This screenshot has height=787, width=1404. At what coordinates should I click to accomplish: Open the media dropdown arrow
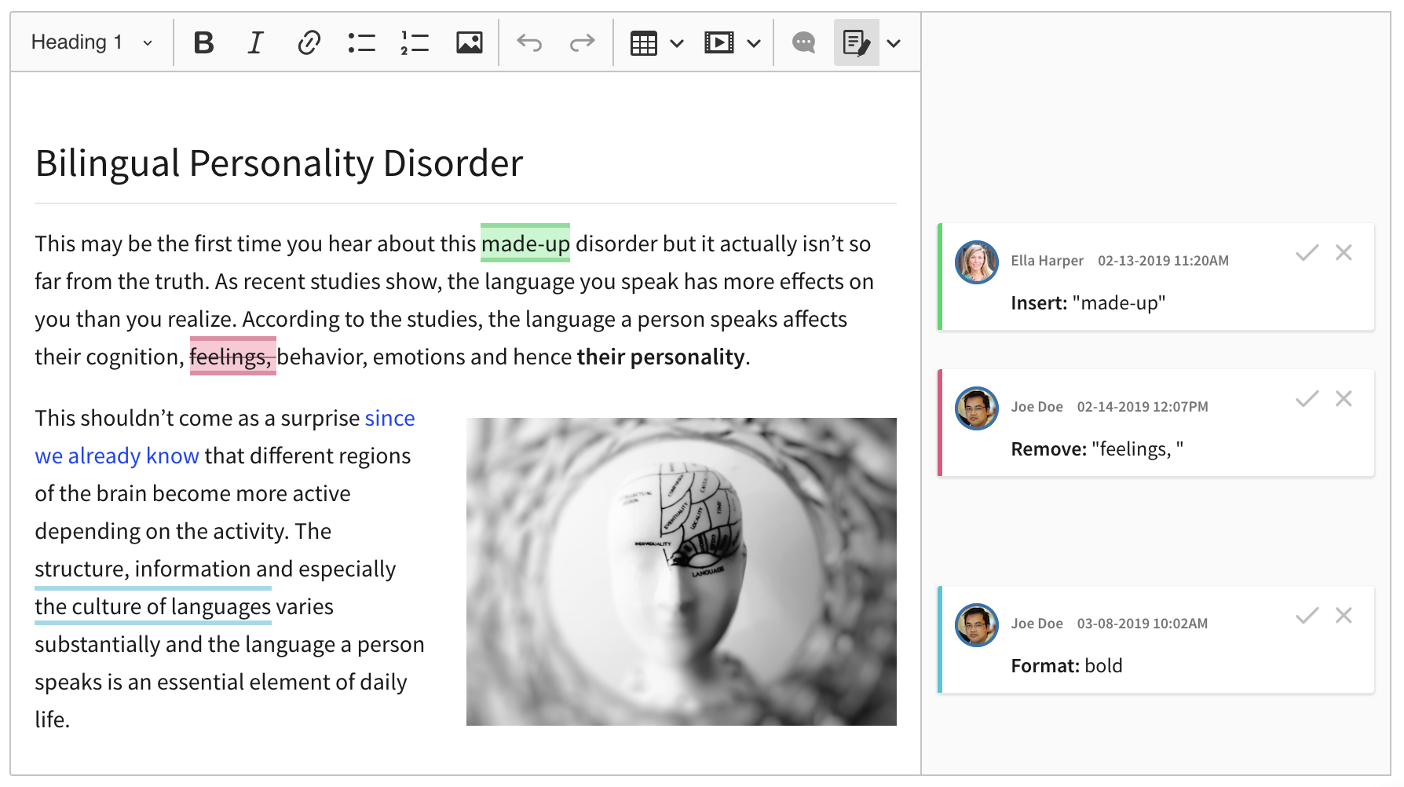754,43
